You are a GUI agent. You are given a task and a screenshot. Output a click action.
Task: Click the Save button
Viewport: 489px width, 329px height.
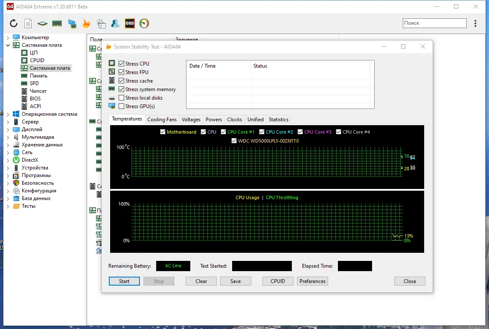[x=236, y=281]
